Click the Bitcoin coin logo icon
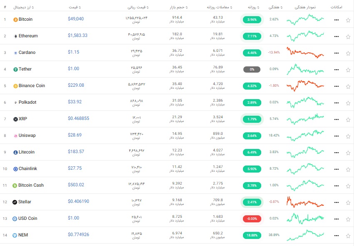This screenshot has width=354, height=246. click(15, 20)
